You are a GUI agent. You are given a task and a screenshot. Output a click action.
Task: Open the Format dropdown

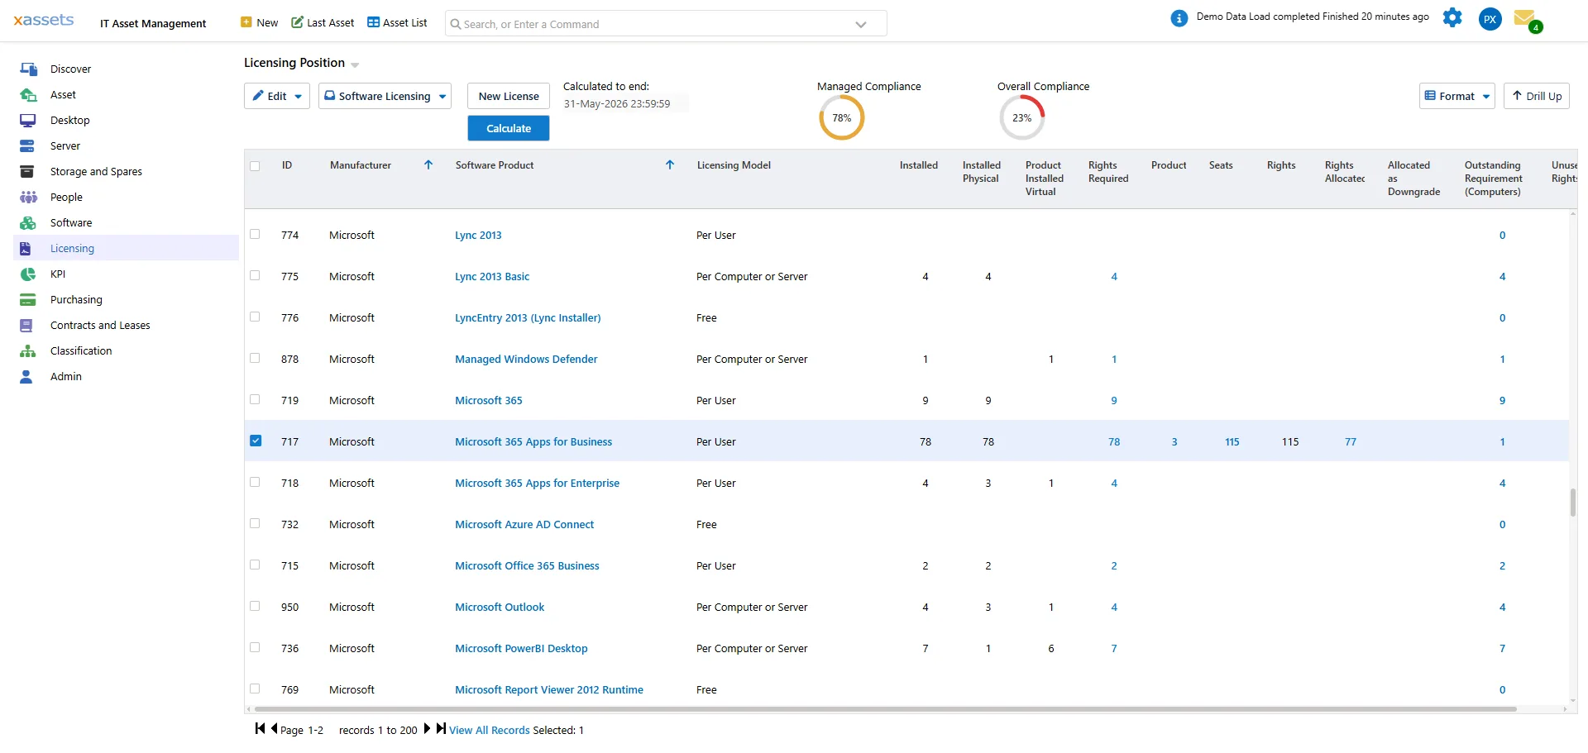[1456, 96]
